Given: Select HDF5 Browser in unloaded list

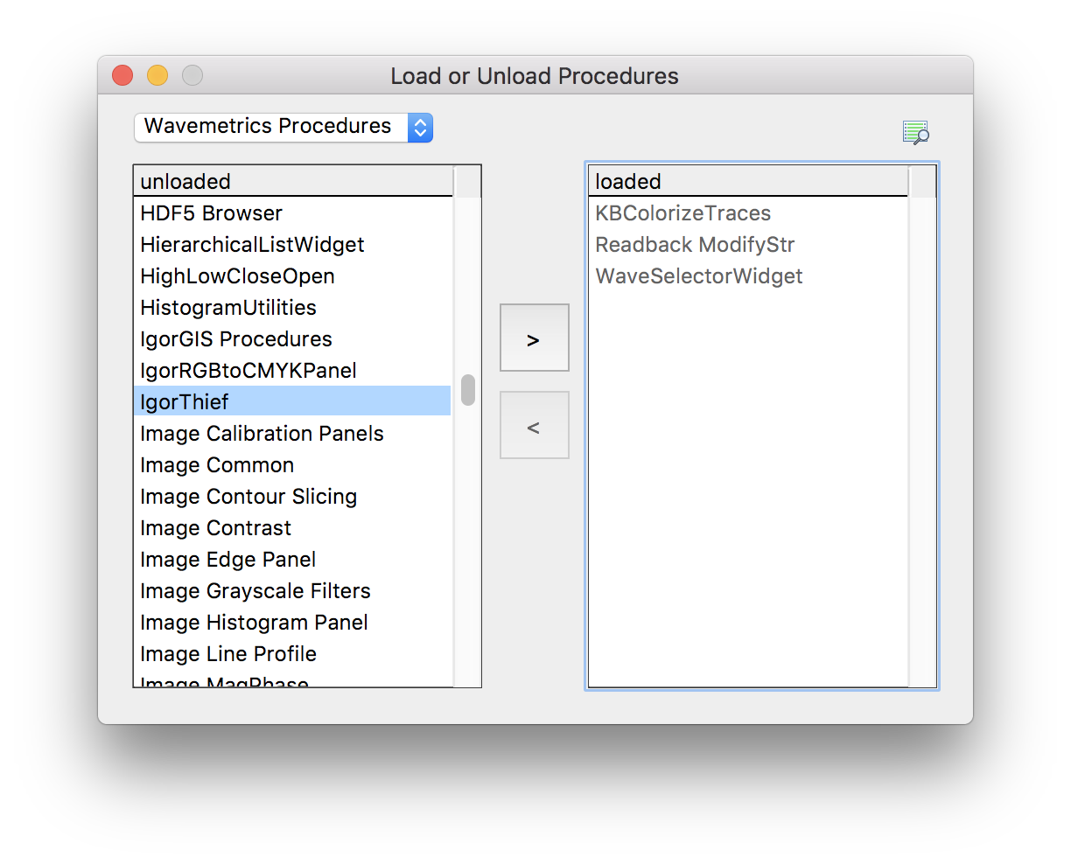Looking at the screenshot, I should 293,213.
